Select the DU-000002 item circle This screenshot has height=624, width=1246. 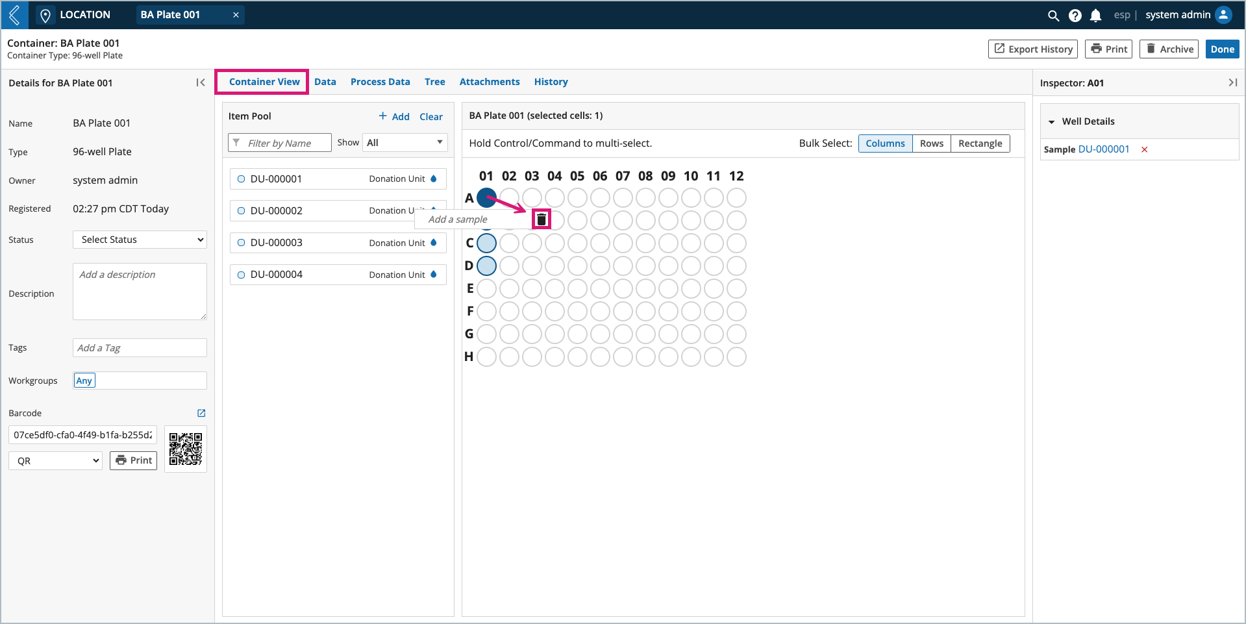(241, 211)
